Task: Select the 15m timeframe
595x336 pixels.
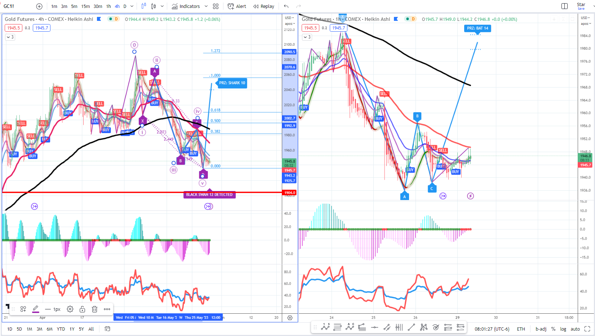Action: (85, 6)
